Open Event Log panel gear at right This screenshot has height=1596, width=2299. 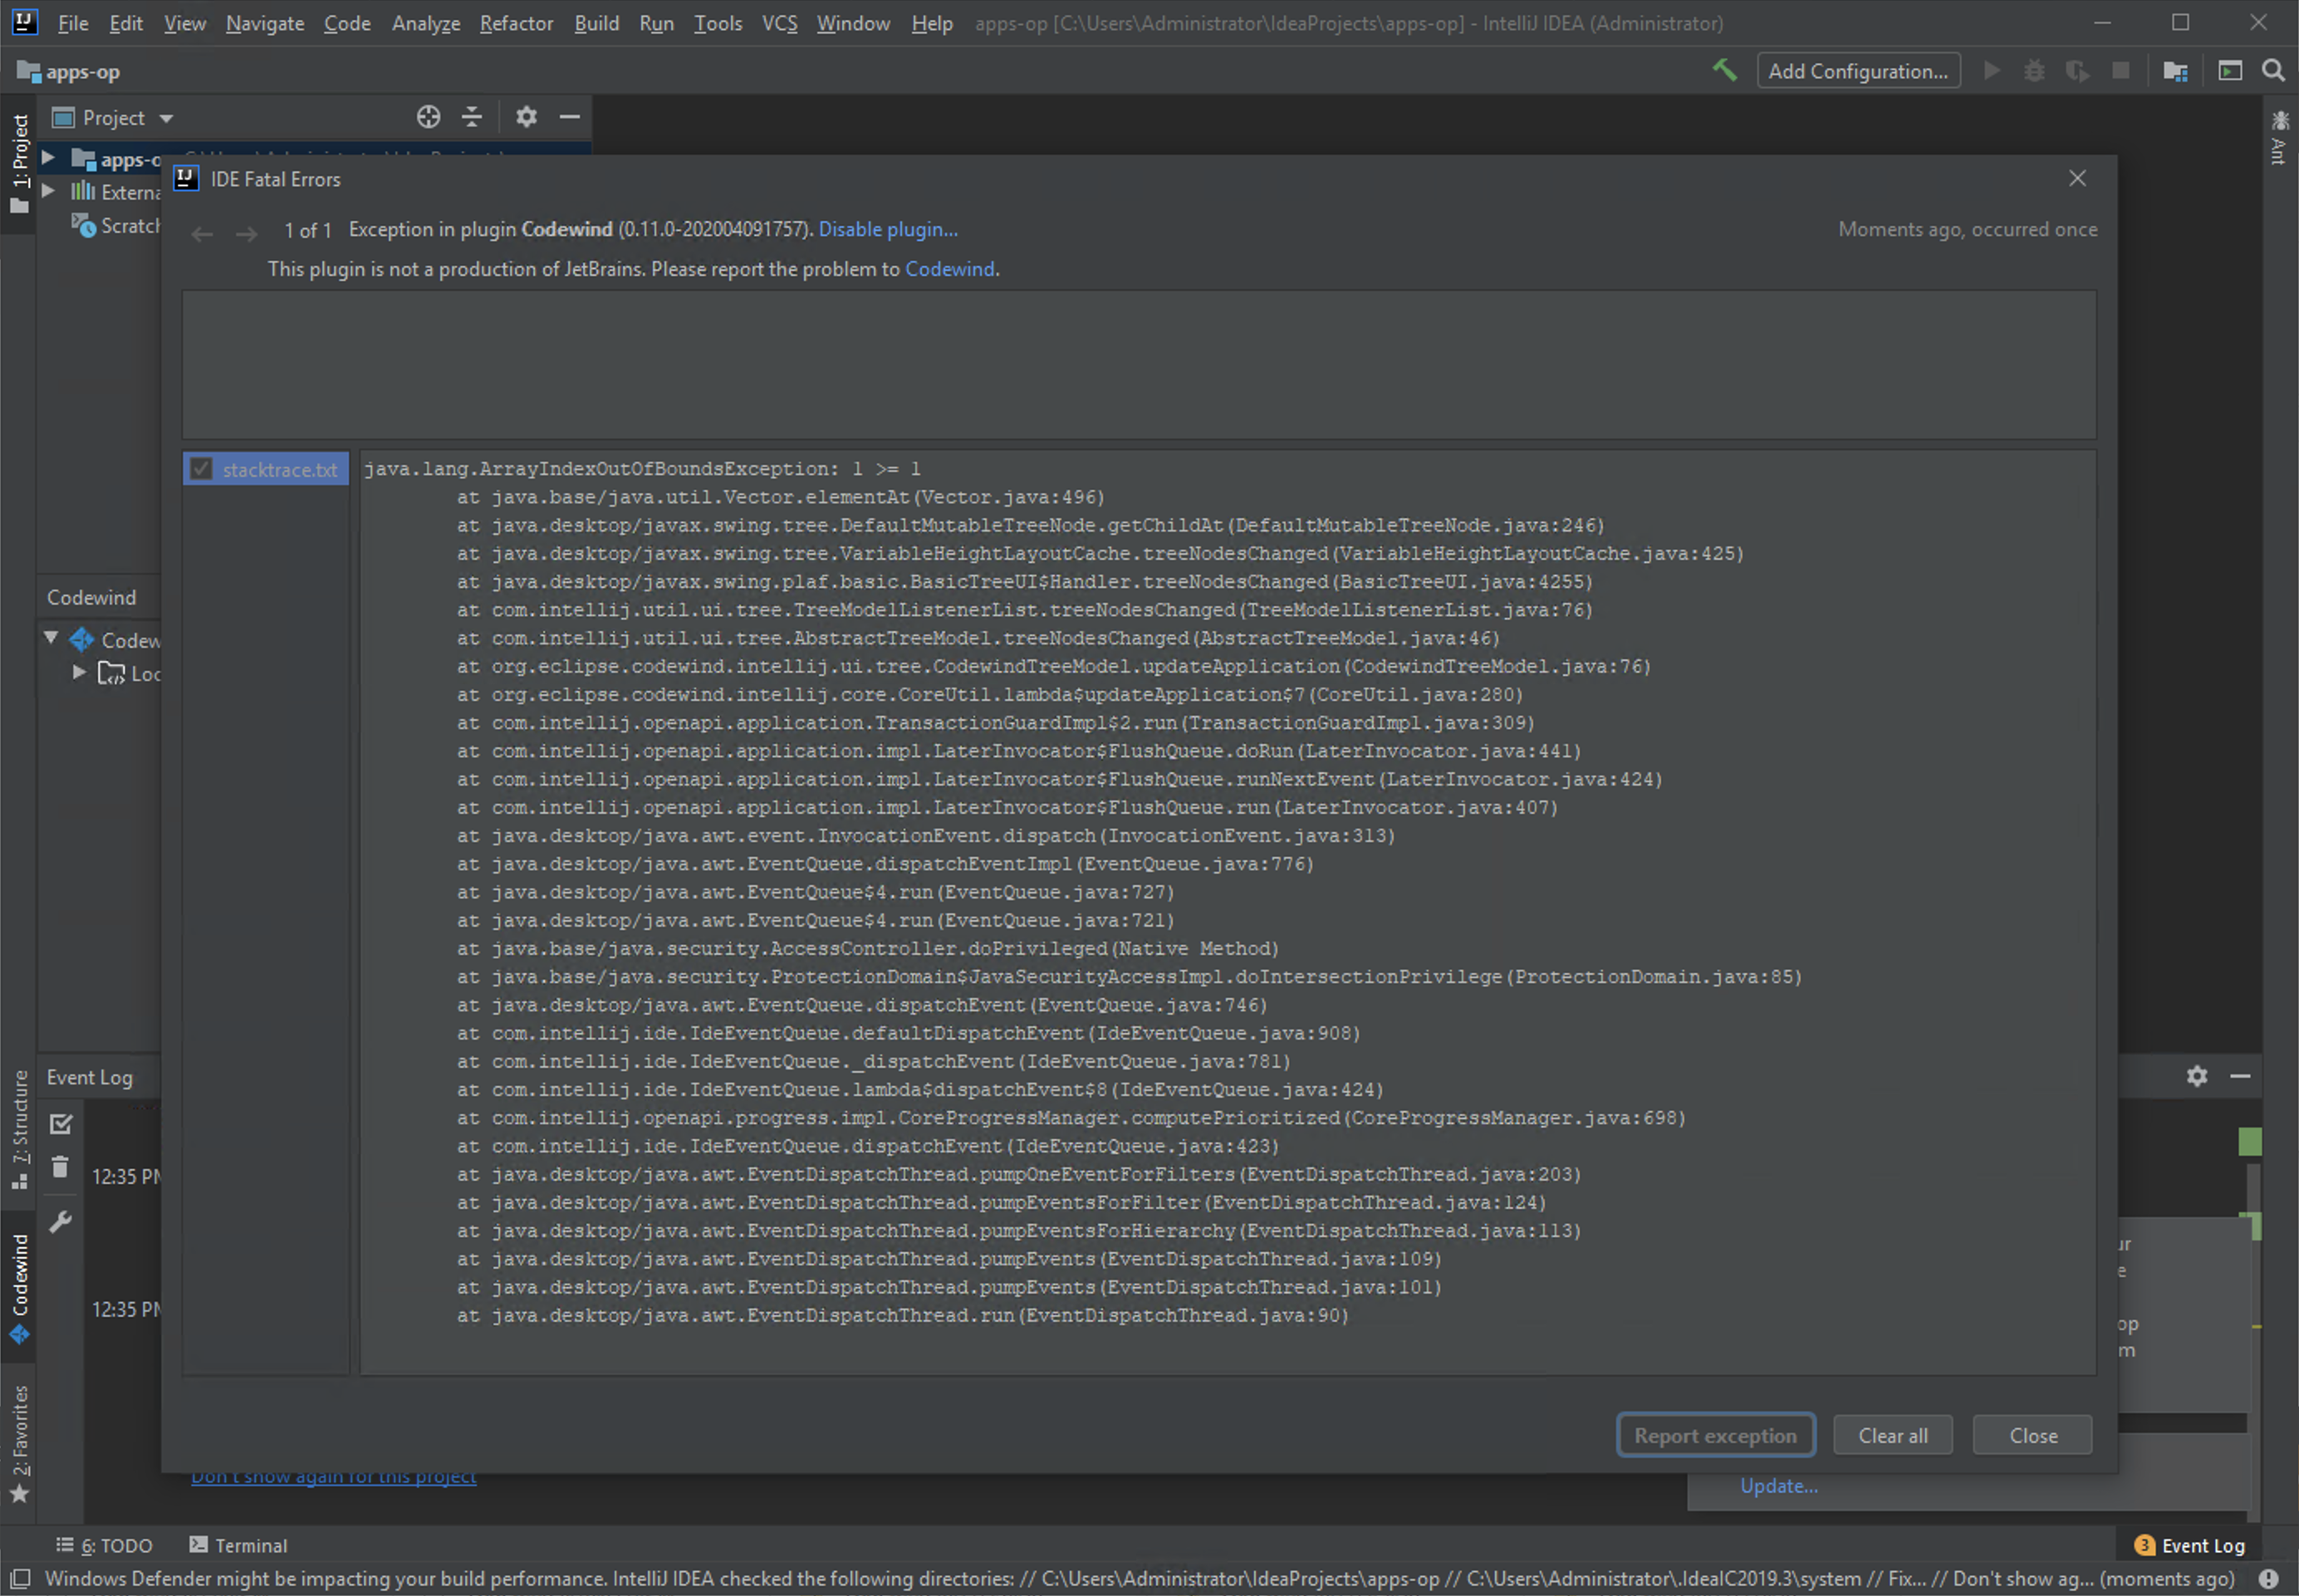click(x=2197, y=1076)
